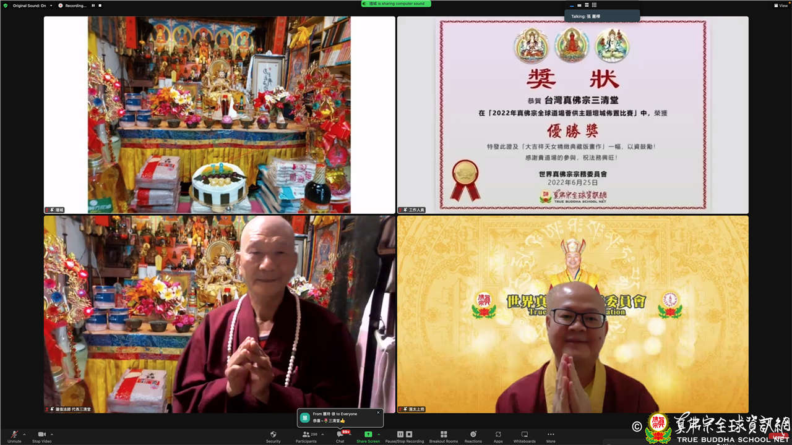This screenshot has width=792, height=445.
Task: Select the gallery grid layout icon
Action: pyautogui.click(x=594, y=5)
